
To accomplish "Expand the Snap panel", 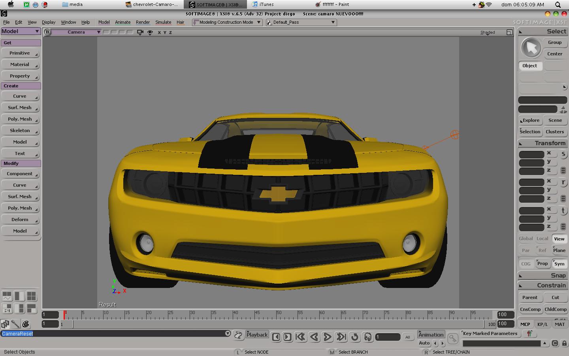I will pyautogui.click(x=521, y=276).
